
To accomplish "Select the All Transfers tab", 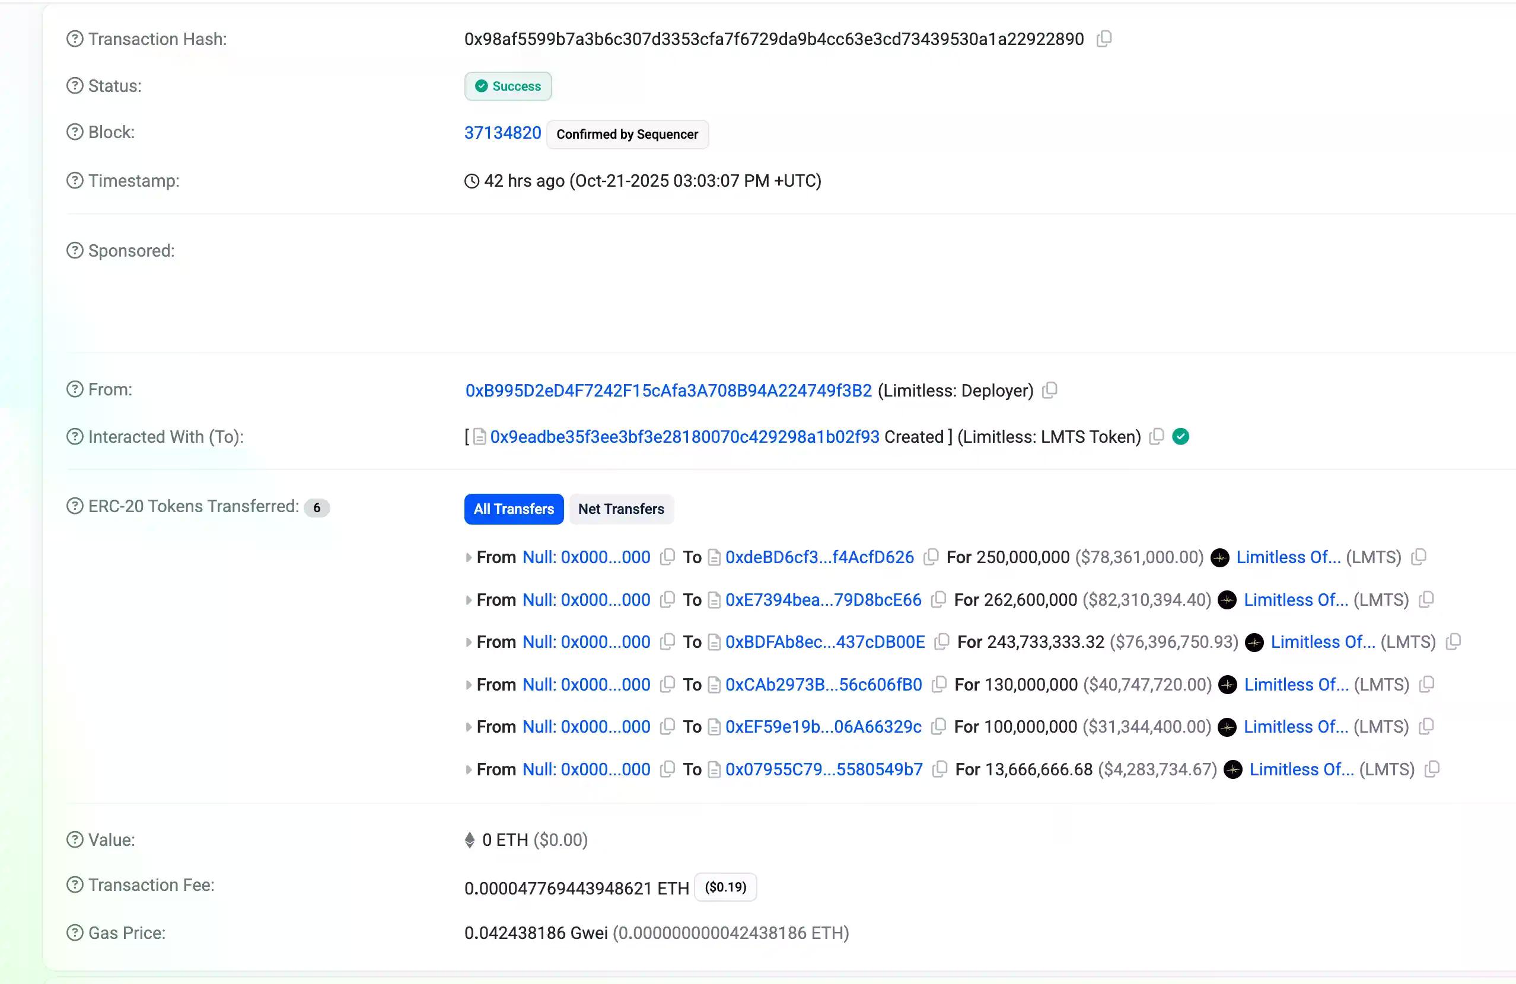I will pyautogui.click(x=514, y=509).
